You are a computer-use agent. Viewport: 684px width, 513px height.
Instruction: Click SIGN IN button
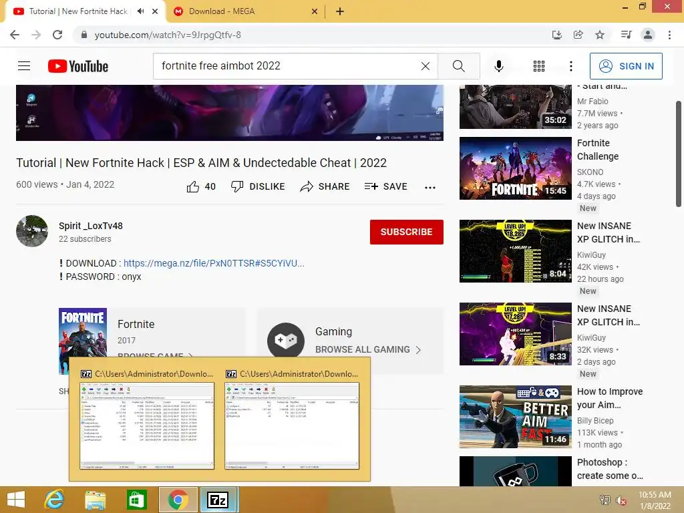(626, 66)
